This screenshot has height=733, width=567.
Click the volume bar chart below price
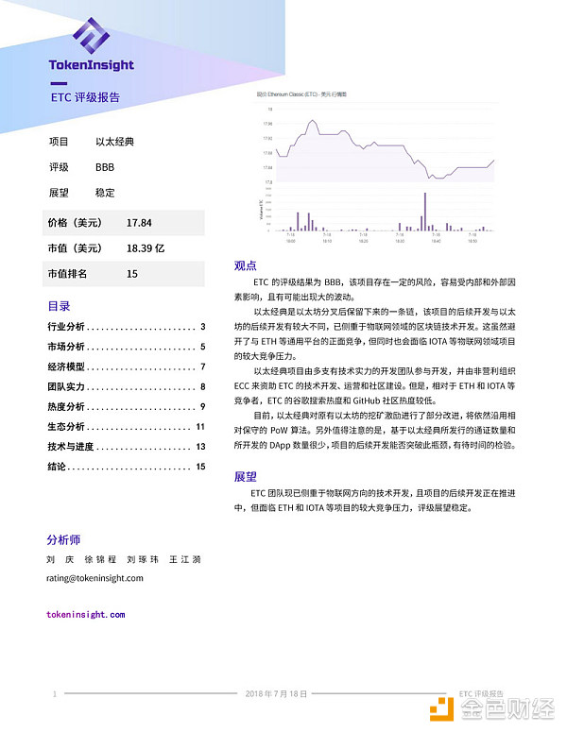[x=385, y=211]
